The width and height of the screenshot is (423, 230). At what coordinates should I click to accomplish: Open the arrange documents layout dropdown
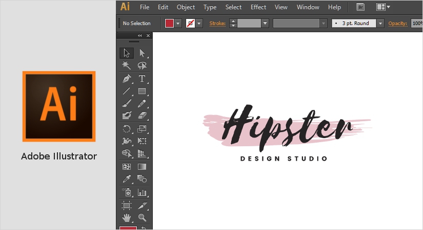tap(383, 7)
